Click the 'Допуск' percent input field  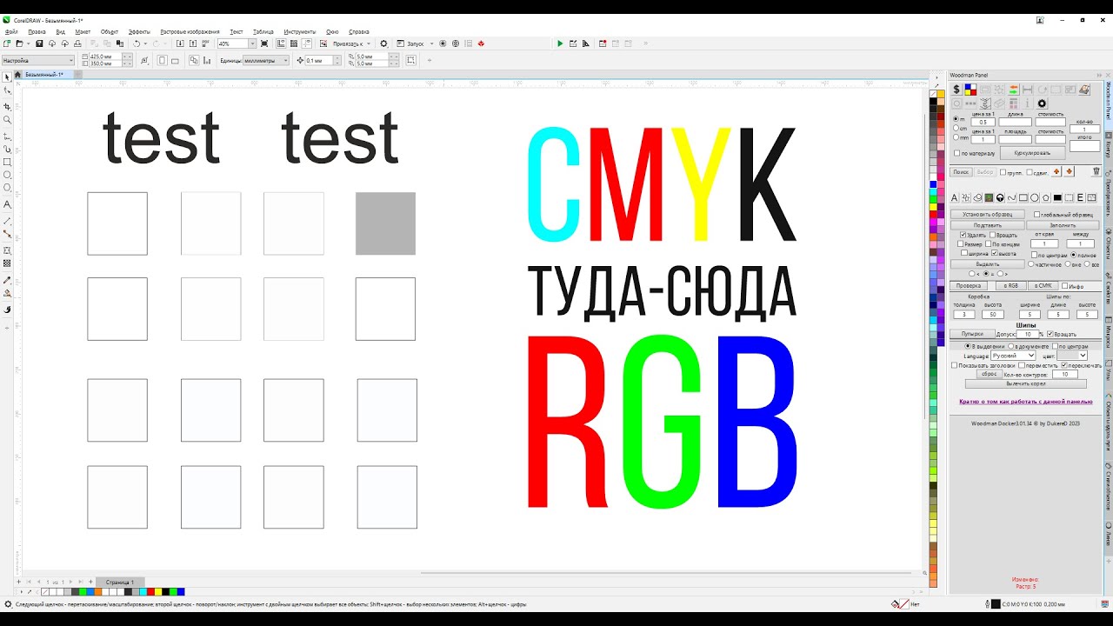click(1028, 334)
